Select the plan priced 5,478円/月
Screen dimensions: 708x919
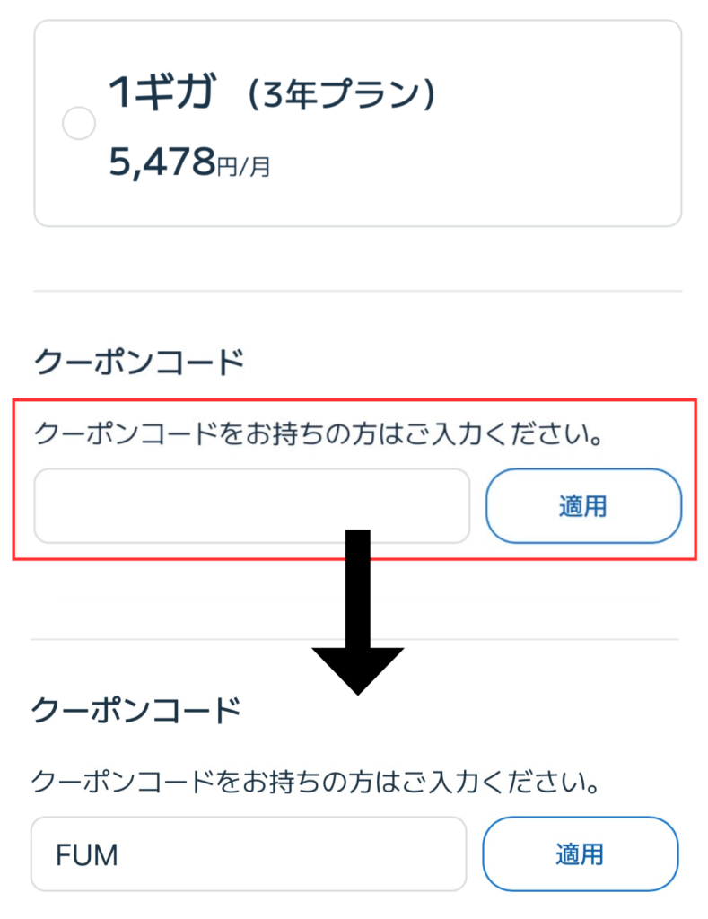[x=162, y=162]
